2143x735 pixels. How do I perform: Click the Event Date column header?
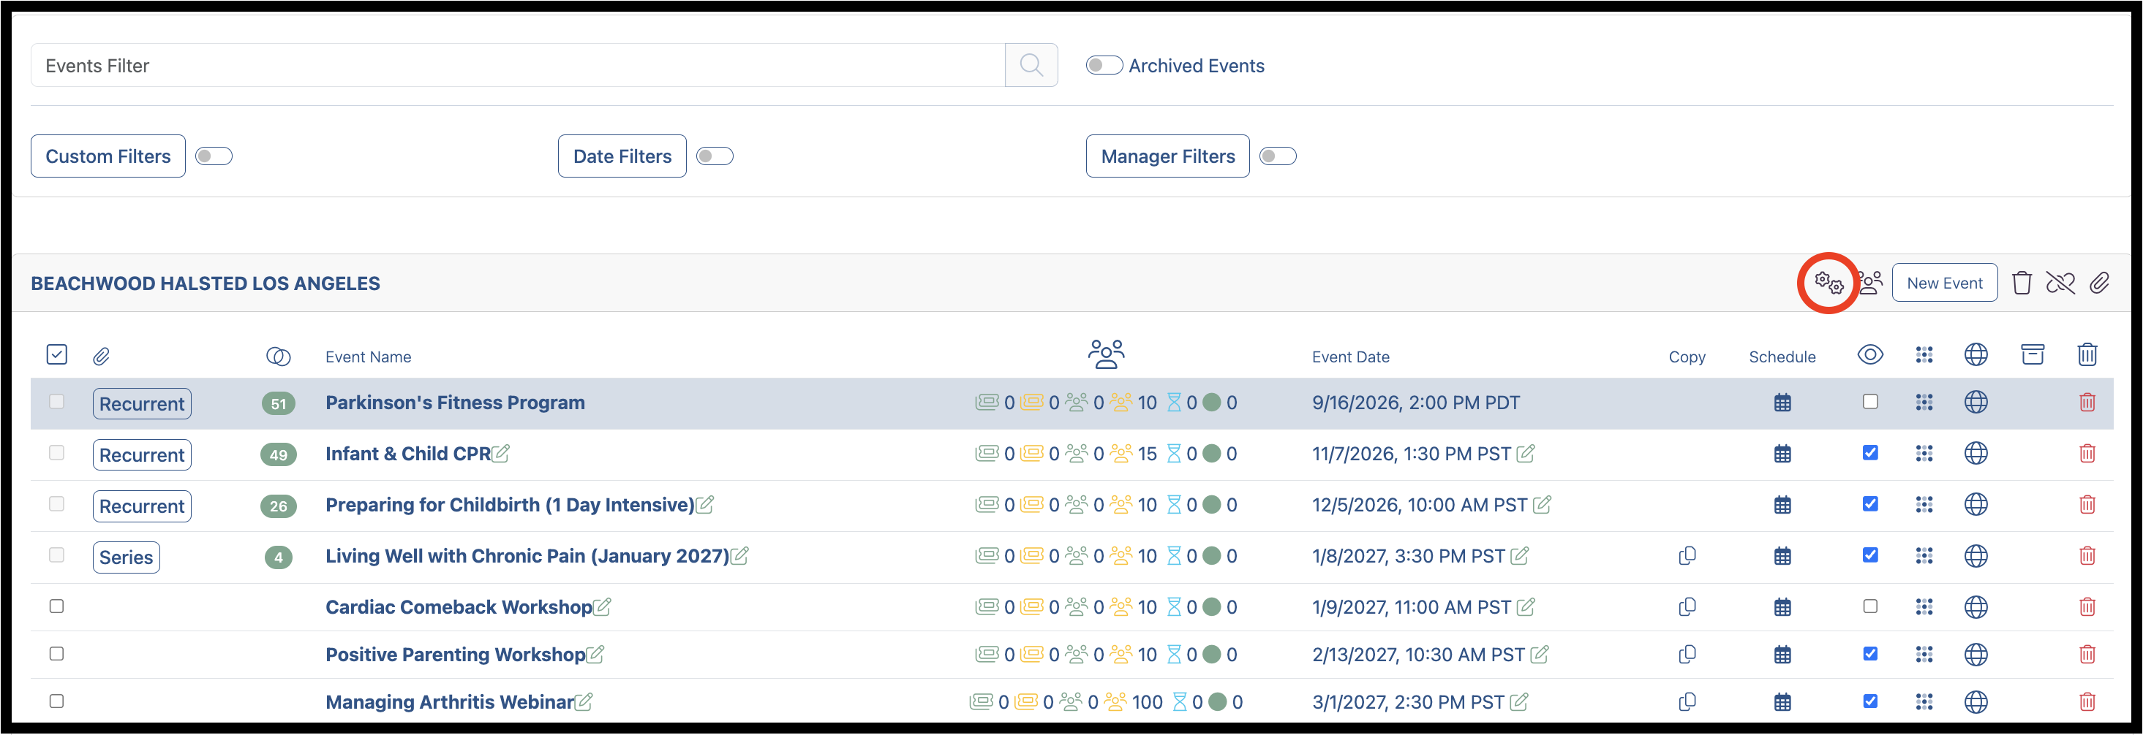(x=1350, y=357)
